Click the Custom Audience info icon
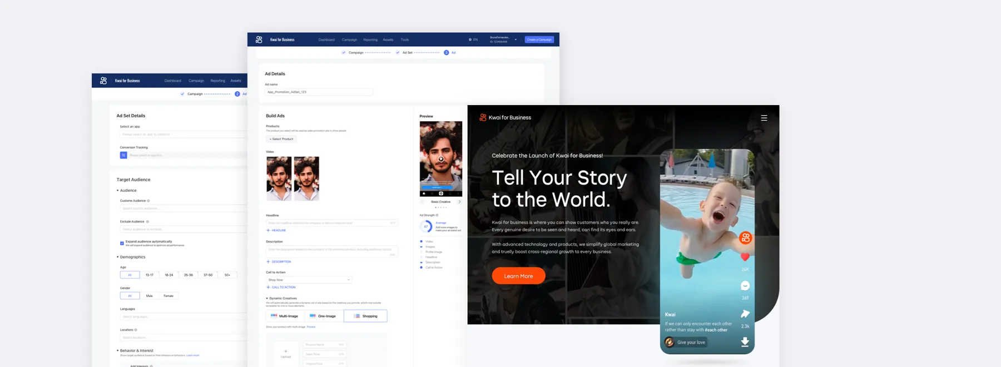This screenshot has width=1001, height=367. [148, 201]
